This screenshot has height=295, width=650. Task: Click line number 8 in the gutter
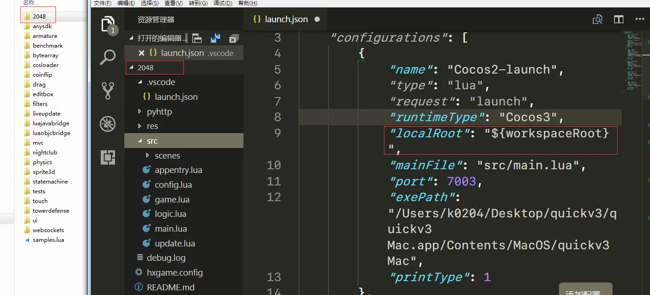click(278, 117)
